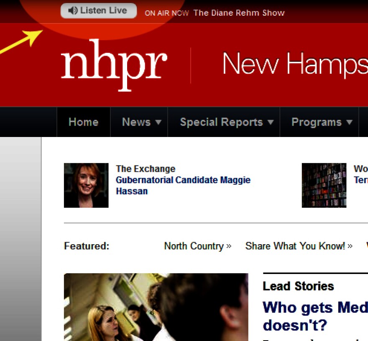Open the News menu item
This screenshot has width=368, height=341.
[x=136, y=122]
